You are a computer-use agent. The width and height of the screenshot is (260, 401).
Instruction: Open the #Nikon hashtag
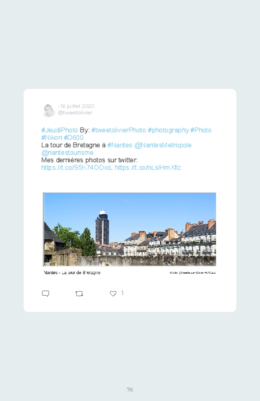[x=51, y=138]
